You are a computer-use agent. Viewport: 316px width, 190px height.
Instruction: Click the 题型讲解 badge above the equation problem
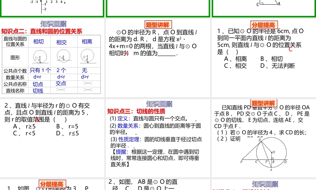click(158, 25)
